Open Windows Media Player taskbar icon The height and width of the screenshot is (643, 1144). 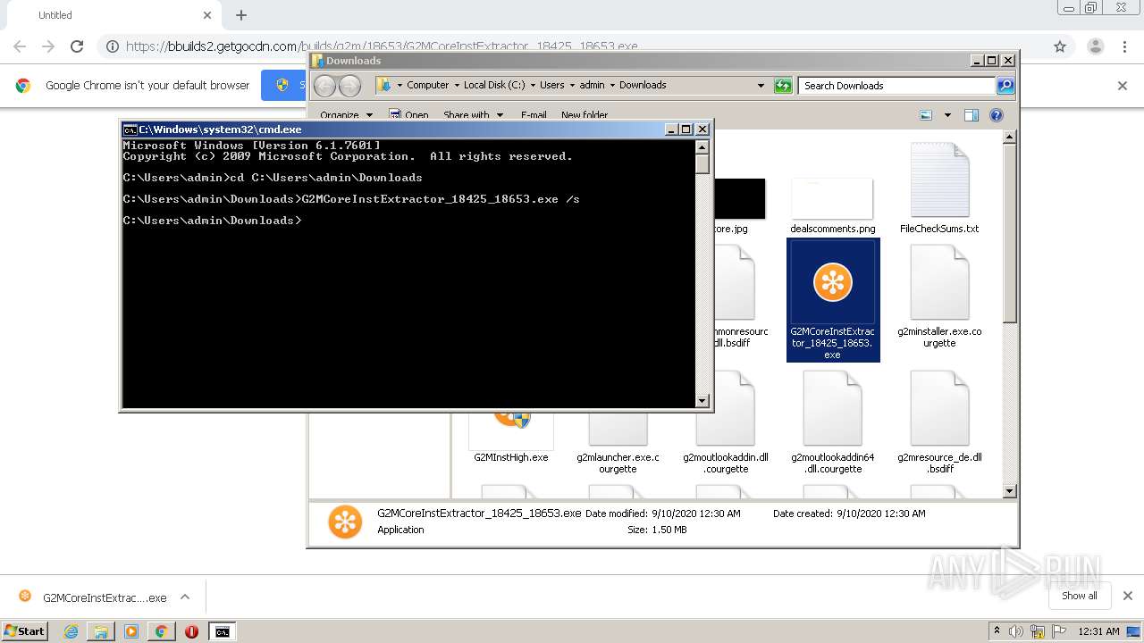click(131, 631)
